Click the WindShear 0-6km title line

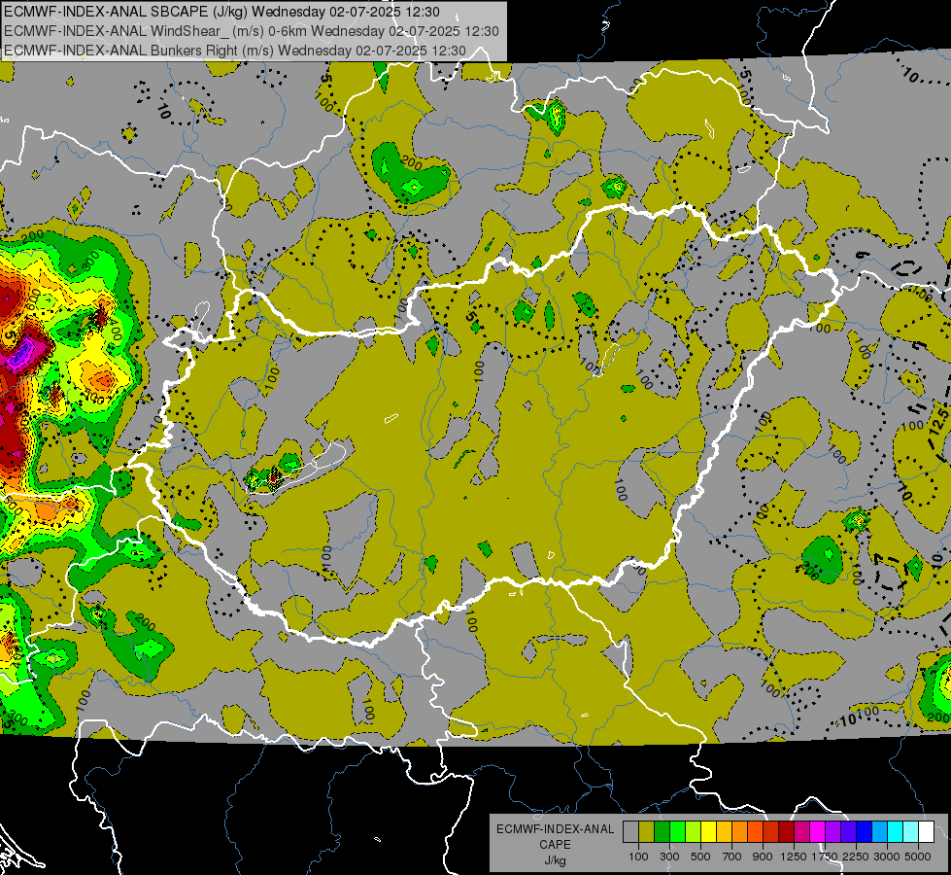[251, 31]
